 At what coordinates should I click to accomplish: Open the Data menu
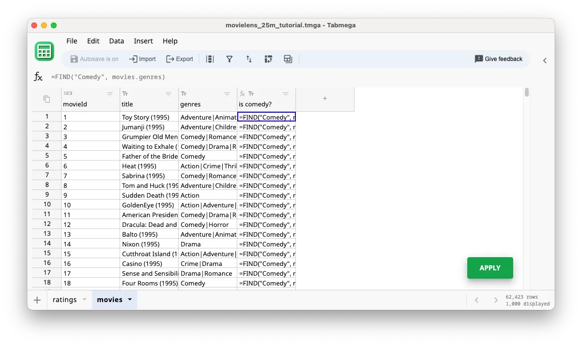(116, 41)
